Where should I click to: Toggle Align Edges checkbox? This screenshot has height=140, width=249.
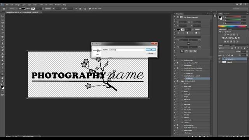point(93,9)
